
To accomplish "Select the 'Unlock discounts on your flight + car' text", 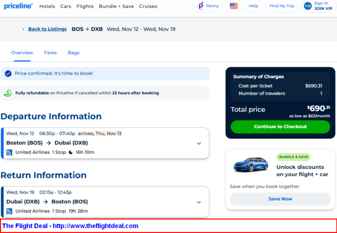I will point(302,170).
